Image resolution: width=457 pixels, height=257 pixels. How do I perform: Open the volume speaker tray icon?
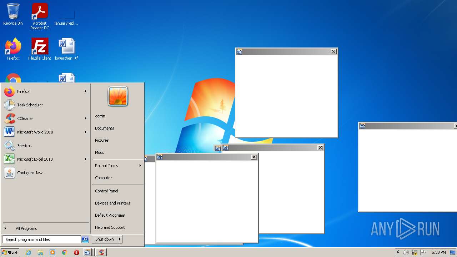pos(406,252)
